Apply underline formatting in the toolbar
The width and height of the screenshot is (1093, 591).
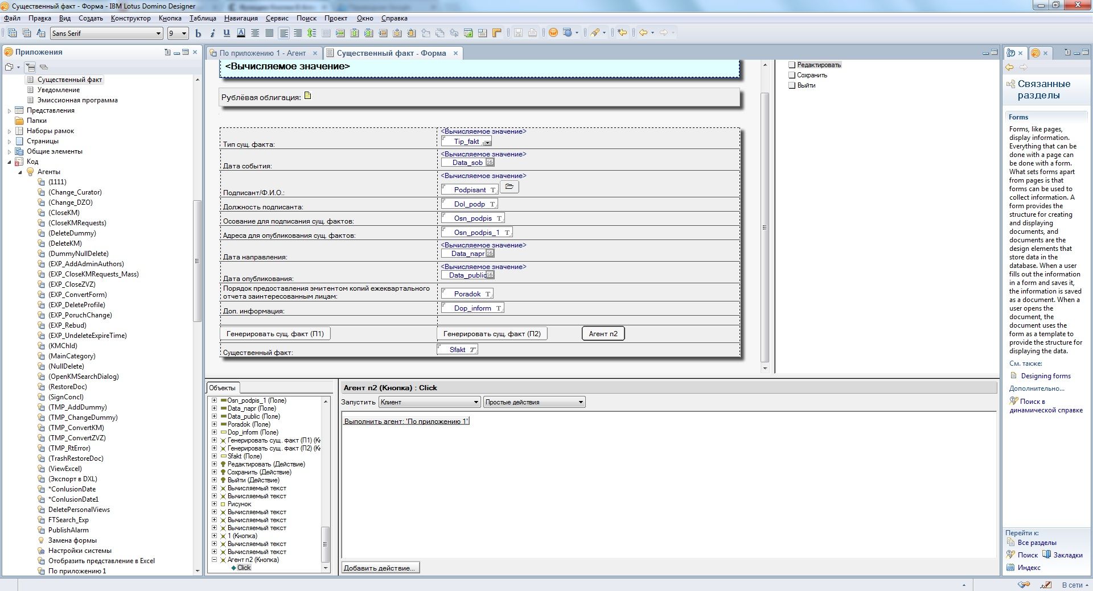point(227,34)
